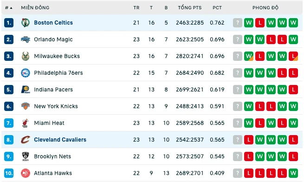This screenshot has height=182, width=304.
Task: Click the Boston Celtics logo
Action: tap(26, 23)
